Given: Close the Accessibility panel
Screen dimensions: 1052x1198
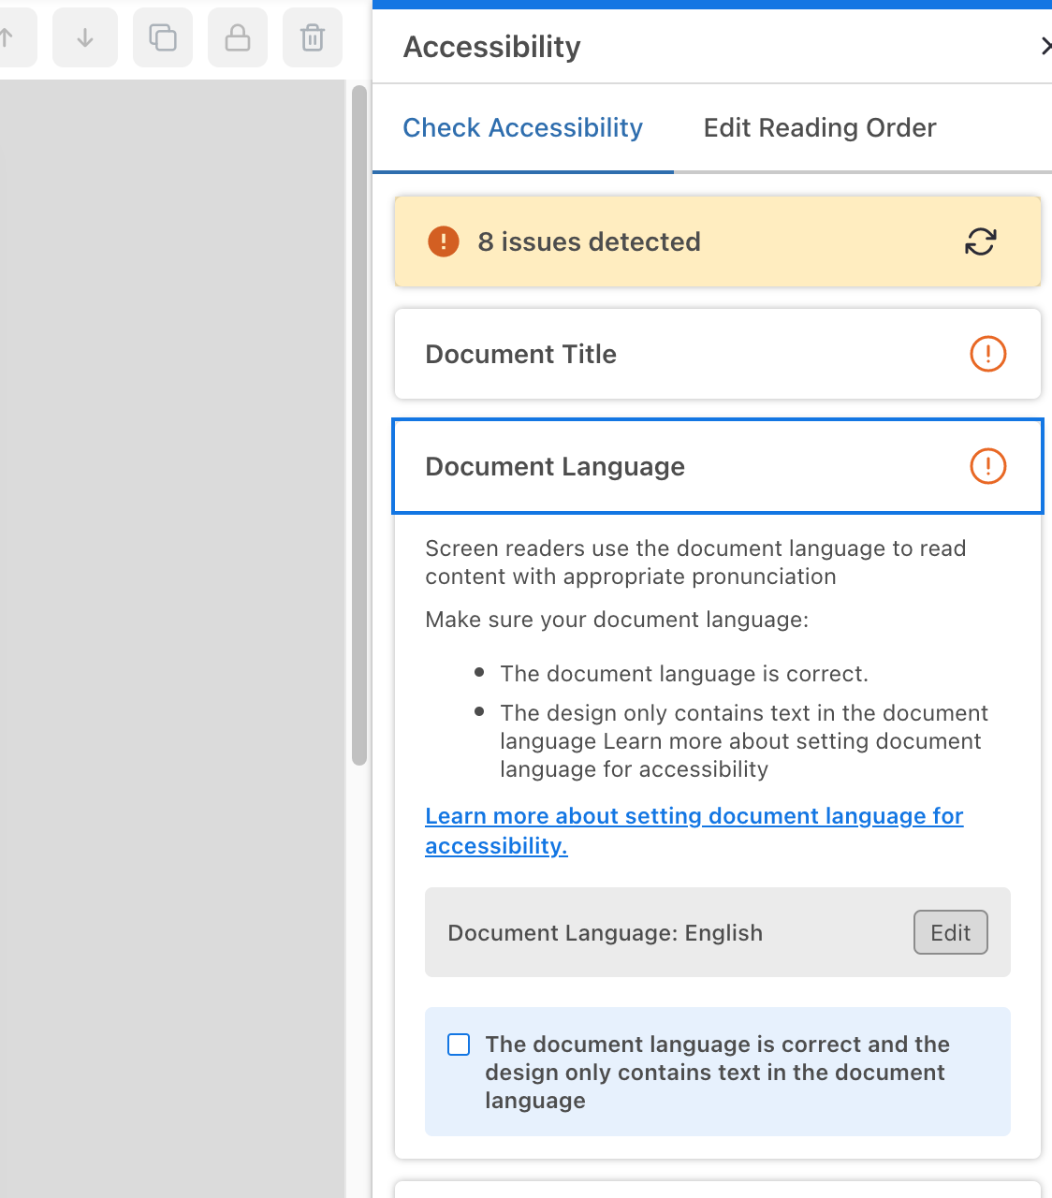Looking at the screenshot, I should (x=1045, y=47).
